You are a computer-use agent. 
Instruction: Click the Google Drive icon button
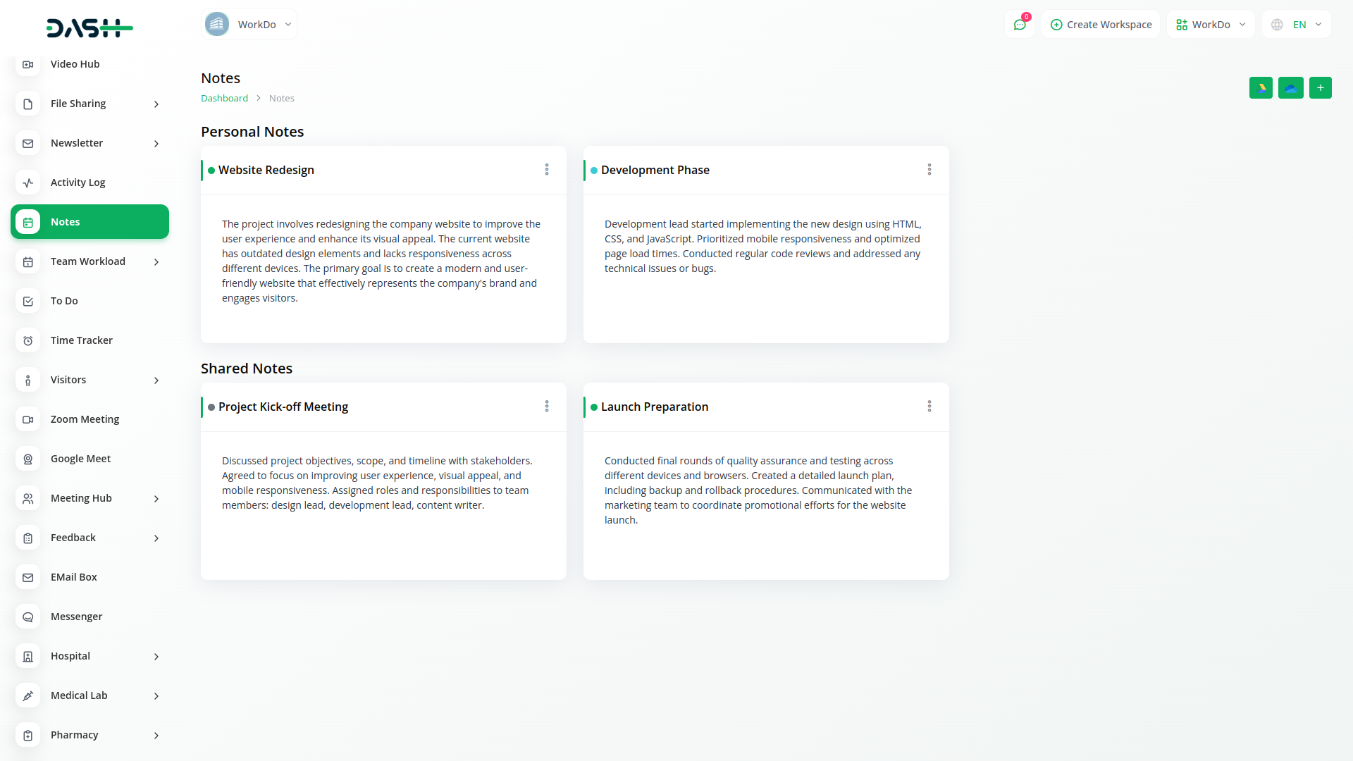pyautogui.click(x=1261, y=88)
